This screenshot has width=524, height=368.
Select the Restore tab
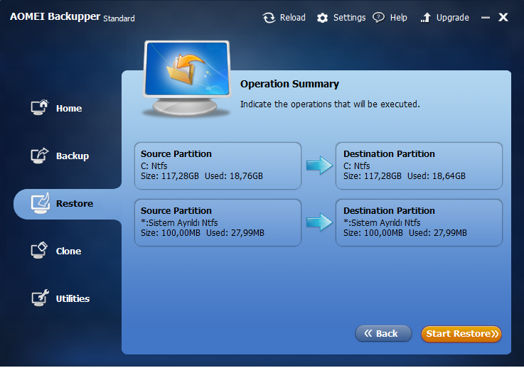67,204
